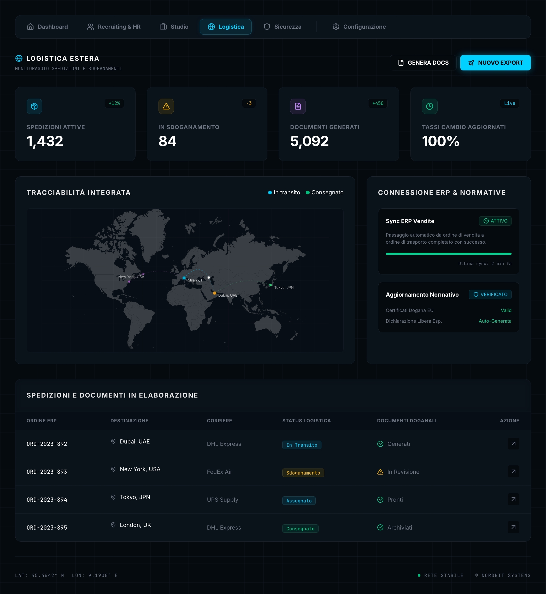Click the In Revisione warning icon
Viewport: 546px width, 594px height.
[380, 472]
